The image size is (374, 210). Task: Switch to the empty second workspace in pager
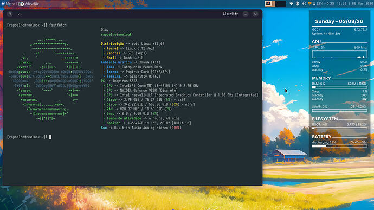tap(281, 4)
